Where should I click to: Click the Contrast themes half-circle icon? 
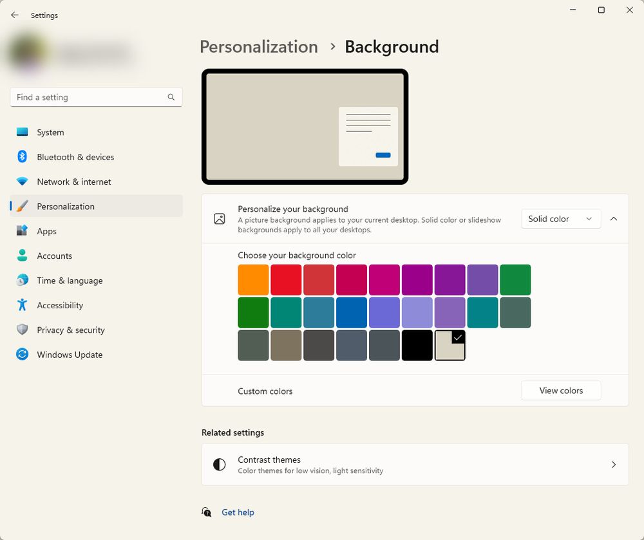[220, 465]
